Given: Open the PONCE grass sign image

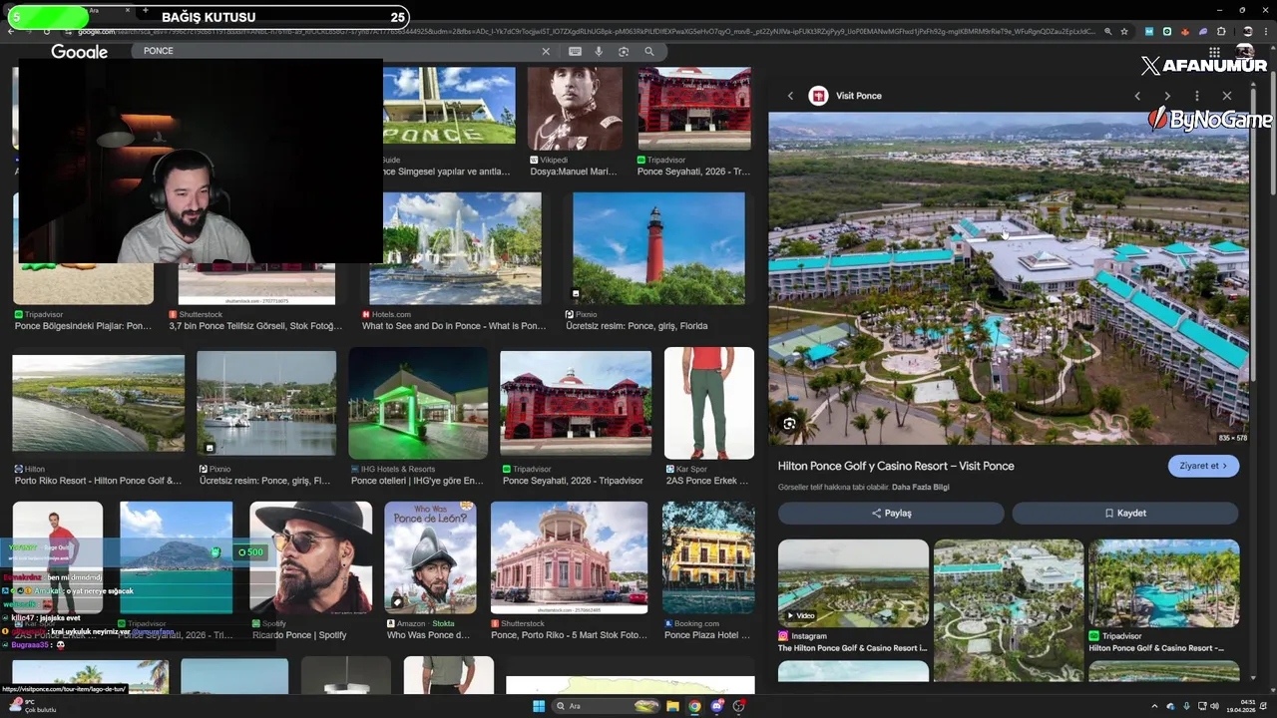Looking at the screenshot, I should [449, 106].
